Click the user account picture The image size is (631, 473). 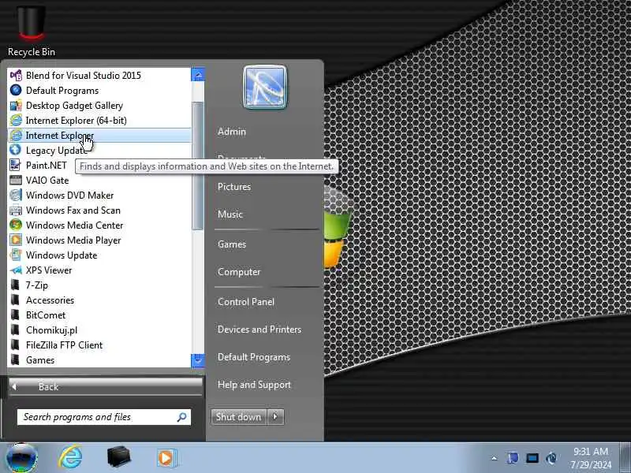[265, 88]
